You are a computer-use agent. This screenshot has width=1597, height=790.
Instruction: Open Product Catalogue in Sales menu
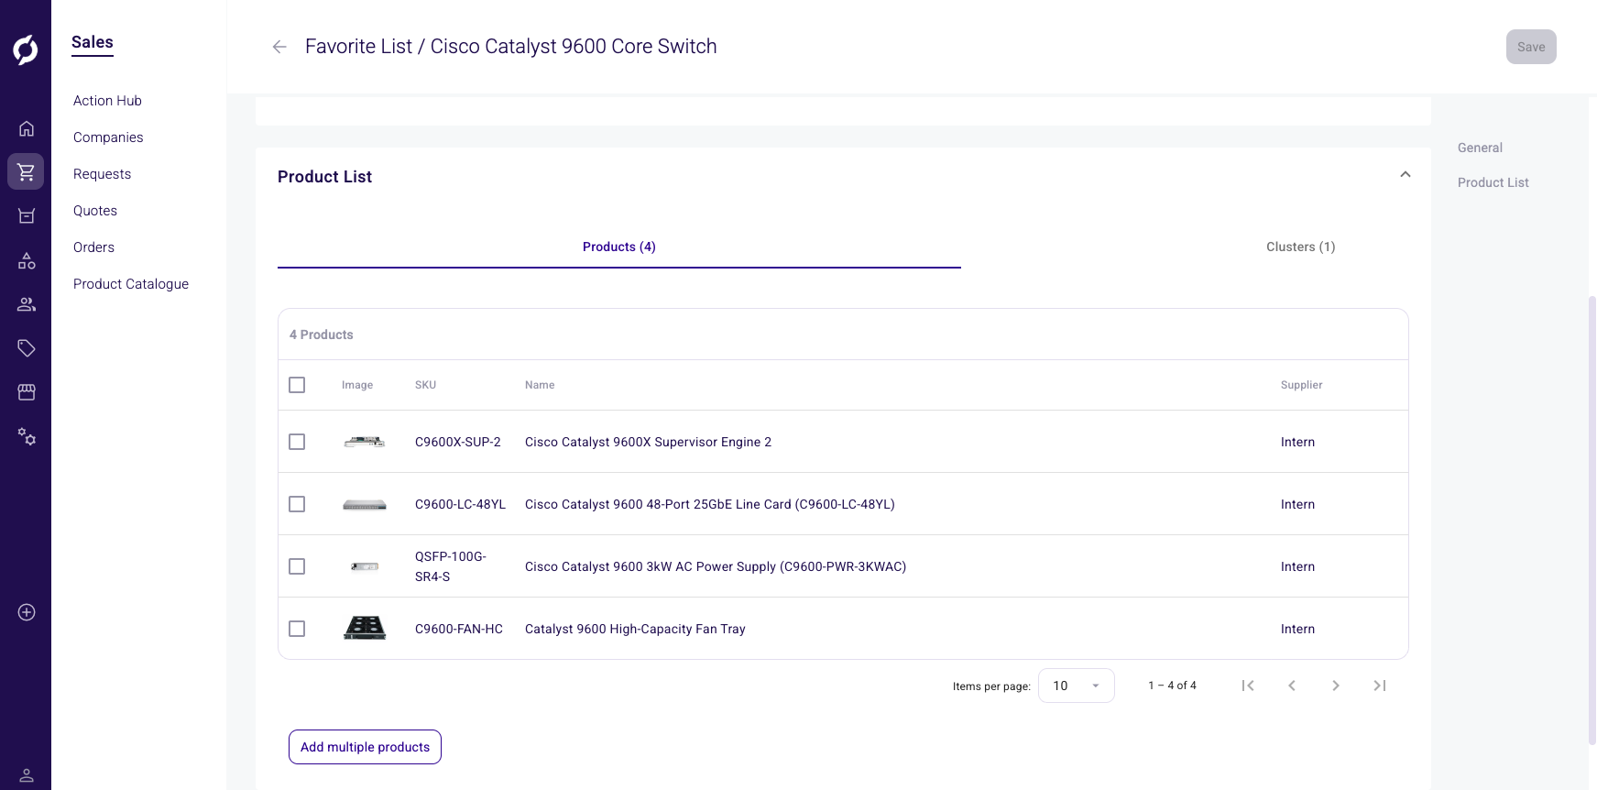(x=131, y=284)
